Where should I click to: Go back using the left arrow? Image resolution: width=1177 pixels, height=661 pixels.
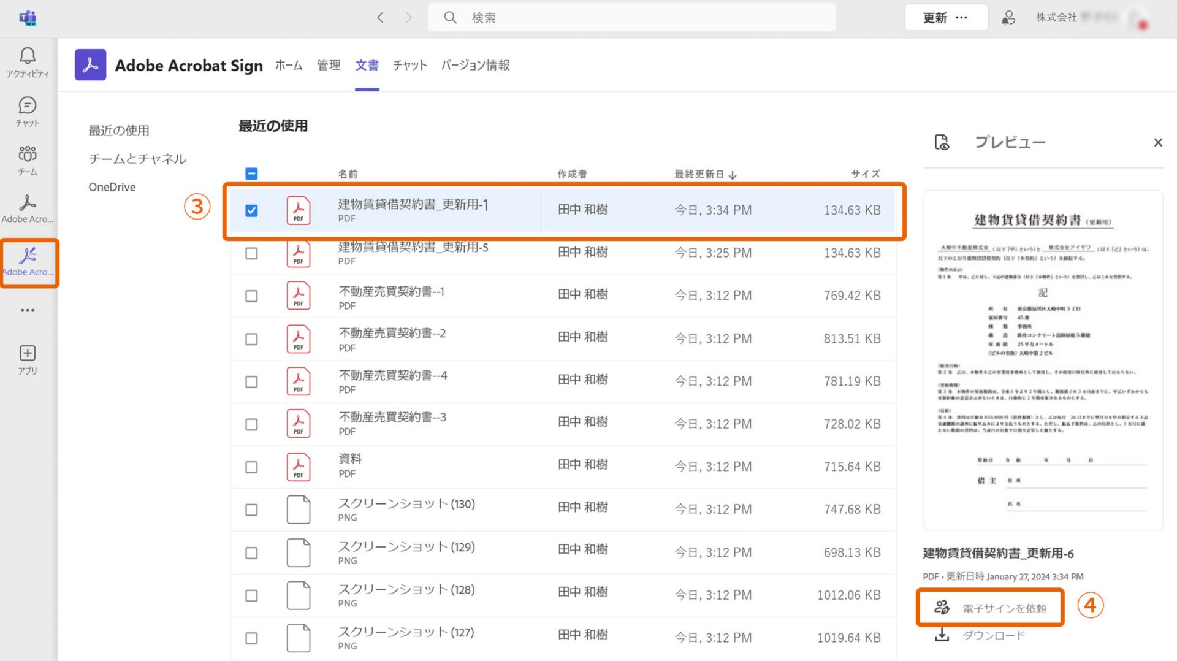380,18
